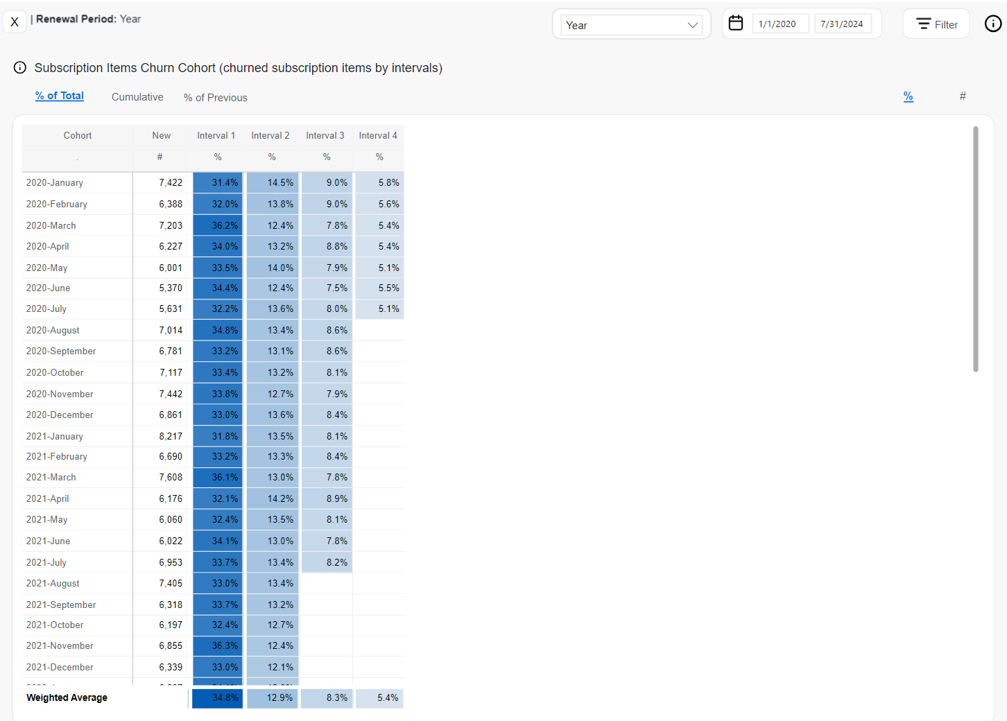Open the calendar date picker icon
Image resolution: width=1007 pixels, height=721 pixels.
tap(736, 24)
